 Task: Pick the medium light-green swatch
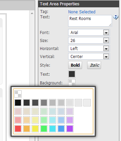[x=44, y=120]
